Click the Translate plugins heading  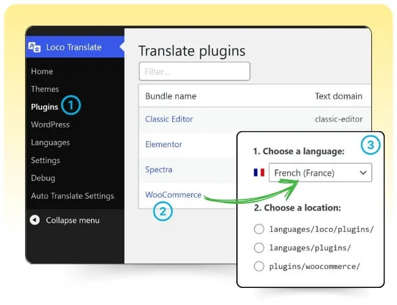(192, 51)
